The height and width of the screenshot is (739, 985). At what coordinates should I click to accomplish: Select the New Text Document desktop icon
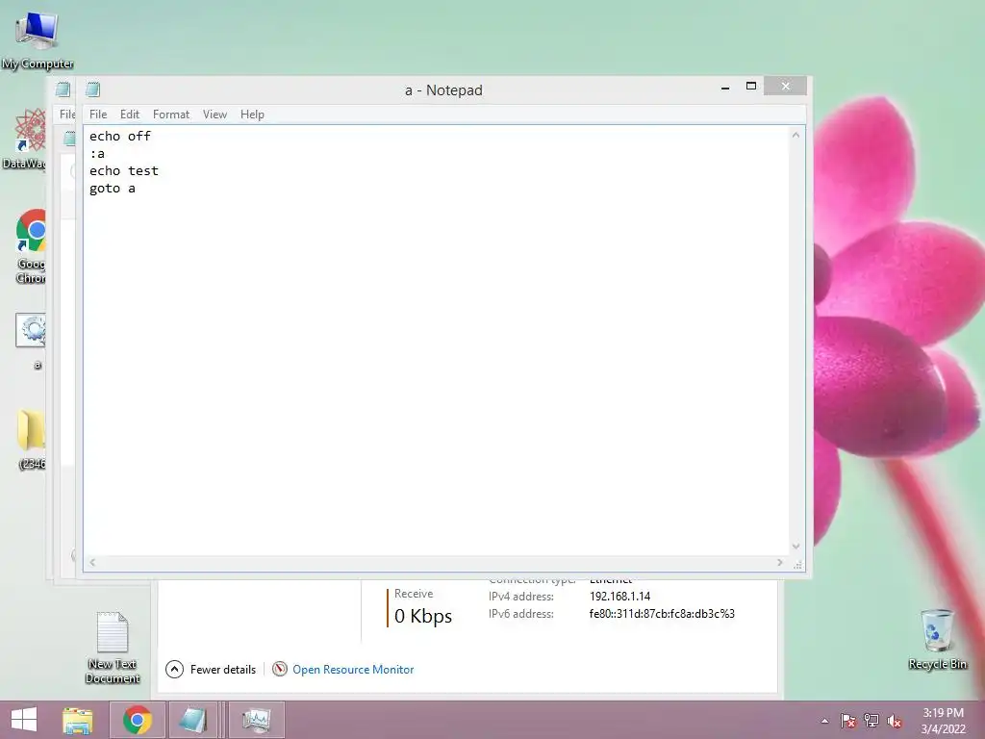point(113,648)
